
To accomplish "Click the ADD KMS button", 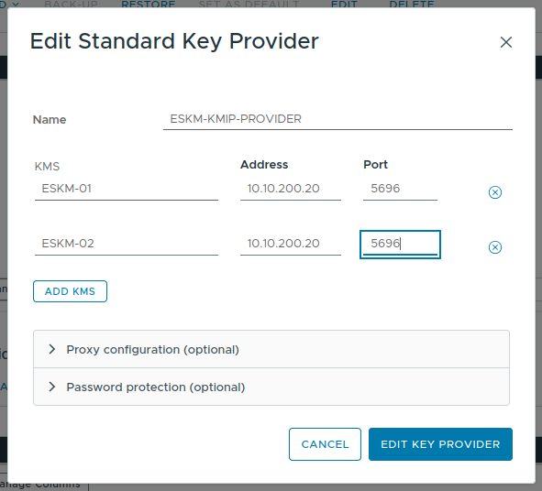I will (x=71, y=291).
